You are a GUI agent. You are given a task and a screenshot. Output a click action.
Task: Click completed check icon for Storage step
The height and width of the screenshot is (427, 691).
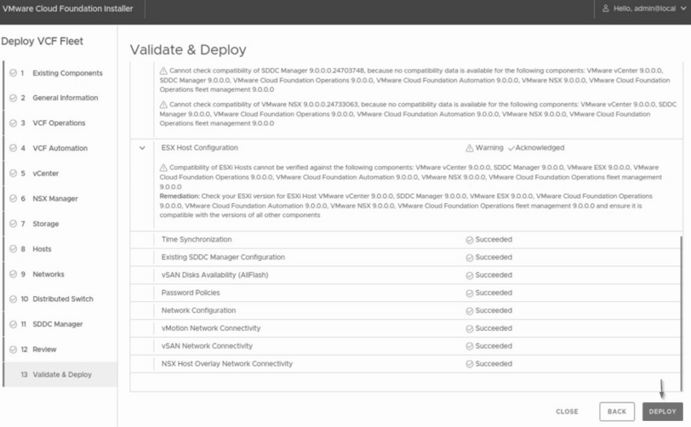coord(13,224)
